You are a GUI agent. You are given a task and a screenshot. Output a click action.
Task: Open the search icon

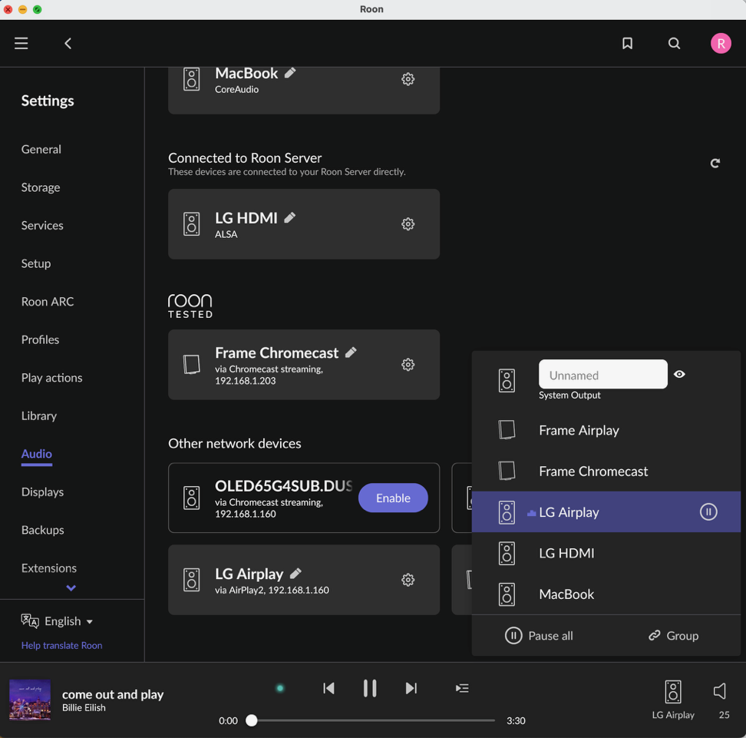coord(674,43)
